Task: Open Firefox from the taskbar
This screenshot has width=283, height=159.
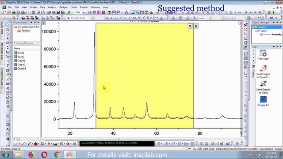Action: tap(31, 155)
